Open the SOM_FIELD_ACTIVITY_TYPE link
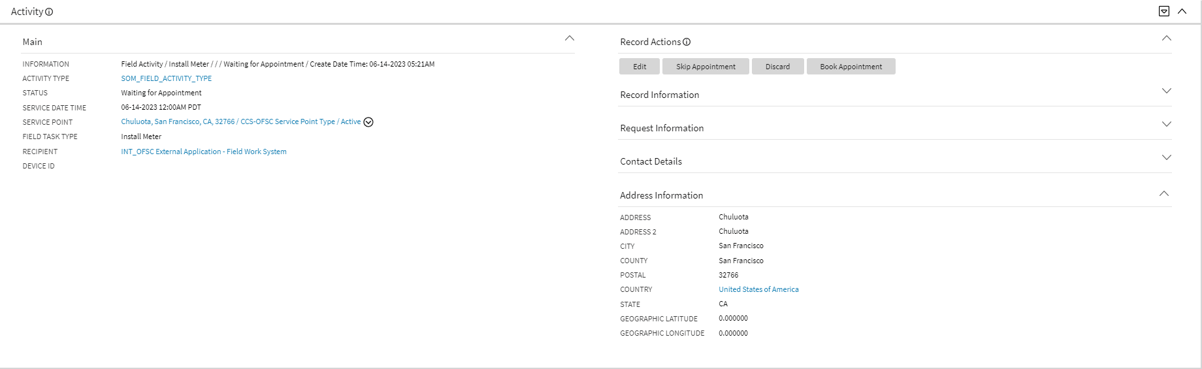 click(167, 78)
